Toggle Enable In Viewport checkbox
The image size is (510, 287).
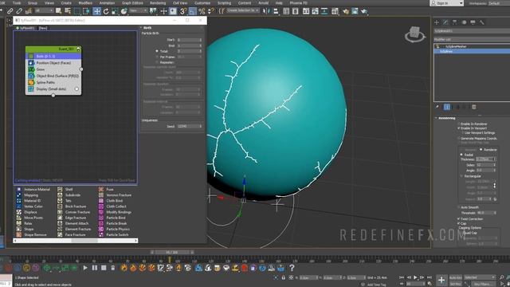click(459, 128)
